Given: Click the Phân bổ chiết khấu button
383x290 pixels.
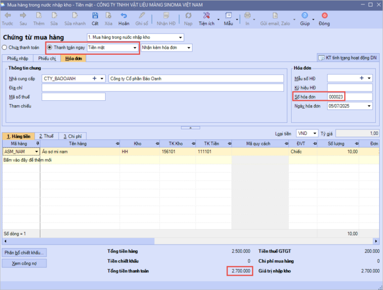Looking at the screenshot, I should click(24, 253).
